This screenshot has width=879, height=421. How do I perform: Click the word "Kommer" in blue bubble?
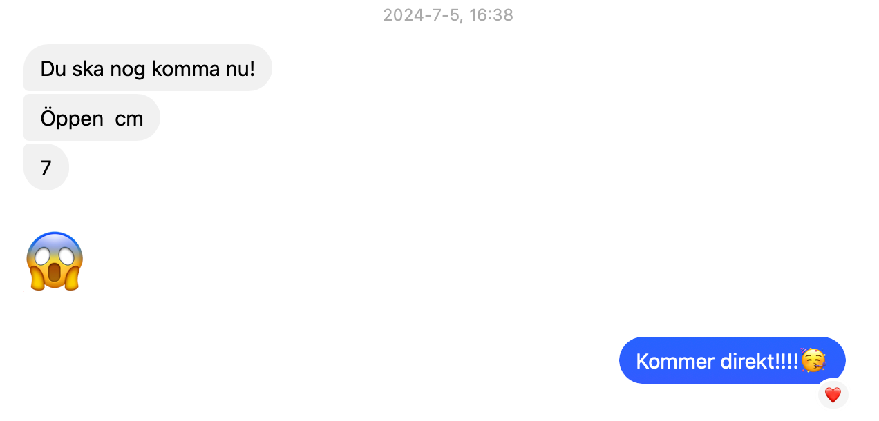pos(671,361)
